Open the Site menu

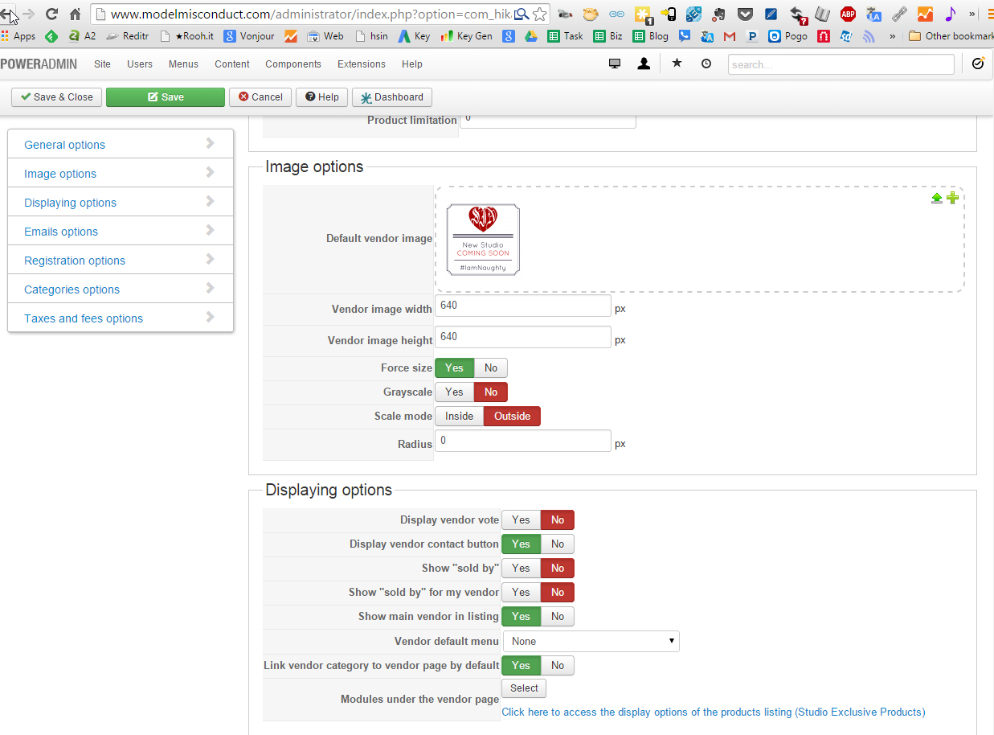pos(102,64)
